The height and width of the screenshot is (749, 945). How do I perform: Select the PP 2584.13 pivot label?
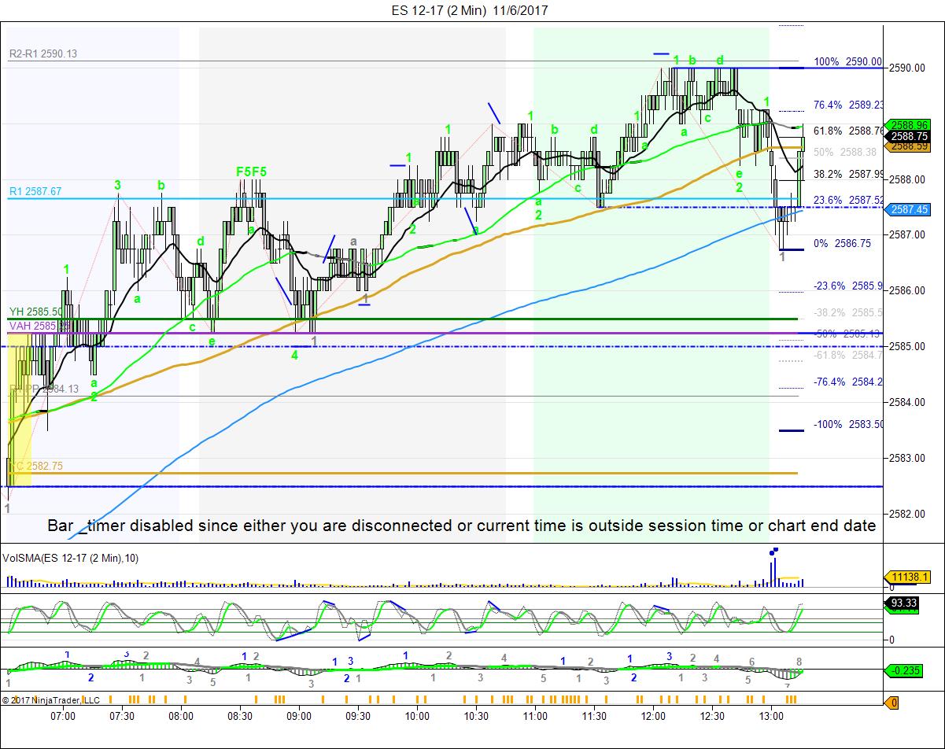click(44, 389)
